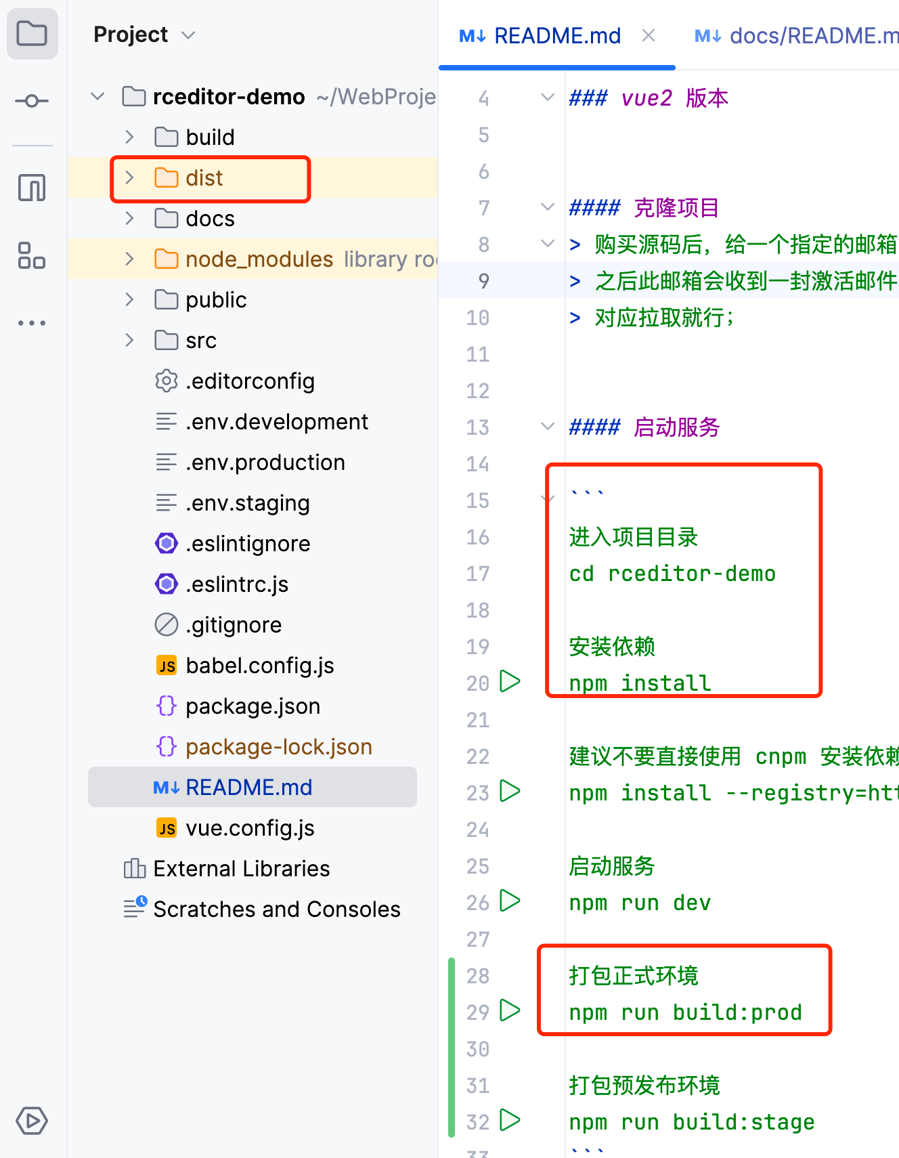Expand the dist folder
Image resolution: width=899 pixels, height=1158 pixels.
tap(129, 178)
